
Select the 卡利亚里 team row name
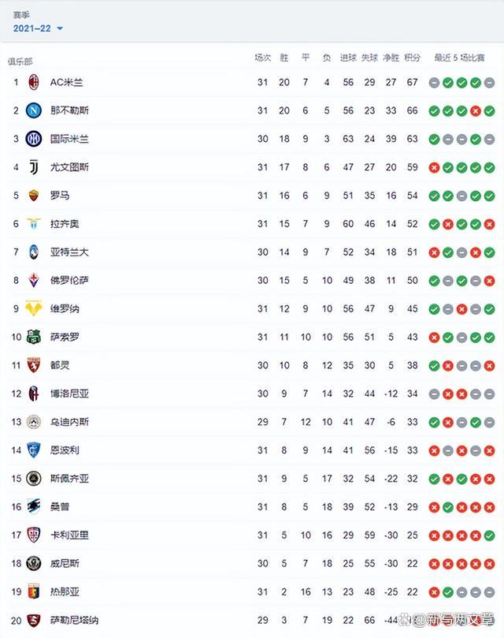click(69, 535)
